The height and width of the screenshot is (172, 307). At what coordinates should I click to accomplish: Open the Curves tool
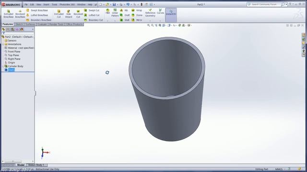pos(160,11)
